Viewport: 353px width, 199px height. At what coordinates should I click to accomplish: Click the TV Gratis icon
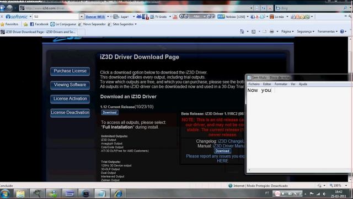(152, 17)
